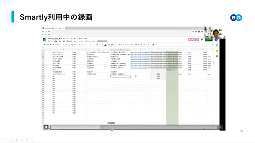Screen dimensions: 255x143
Task: Open the vertical align dropdown
Action: 124,45
